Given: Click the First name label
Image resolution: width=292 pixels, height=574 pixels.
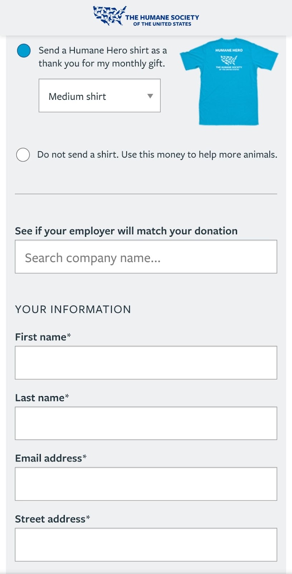Looking at the screenshot, I should coord(43,337).
